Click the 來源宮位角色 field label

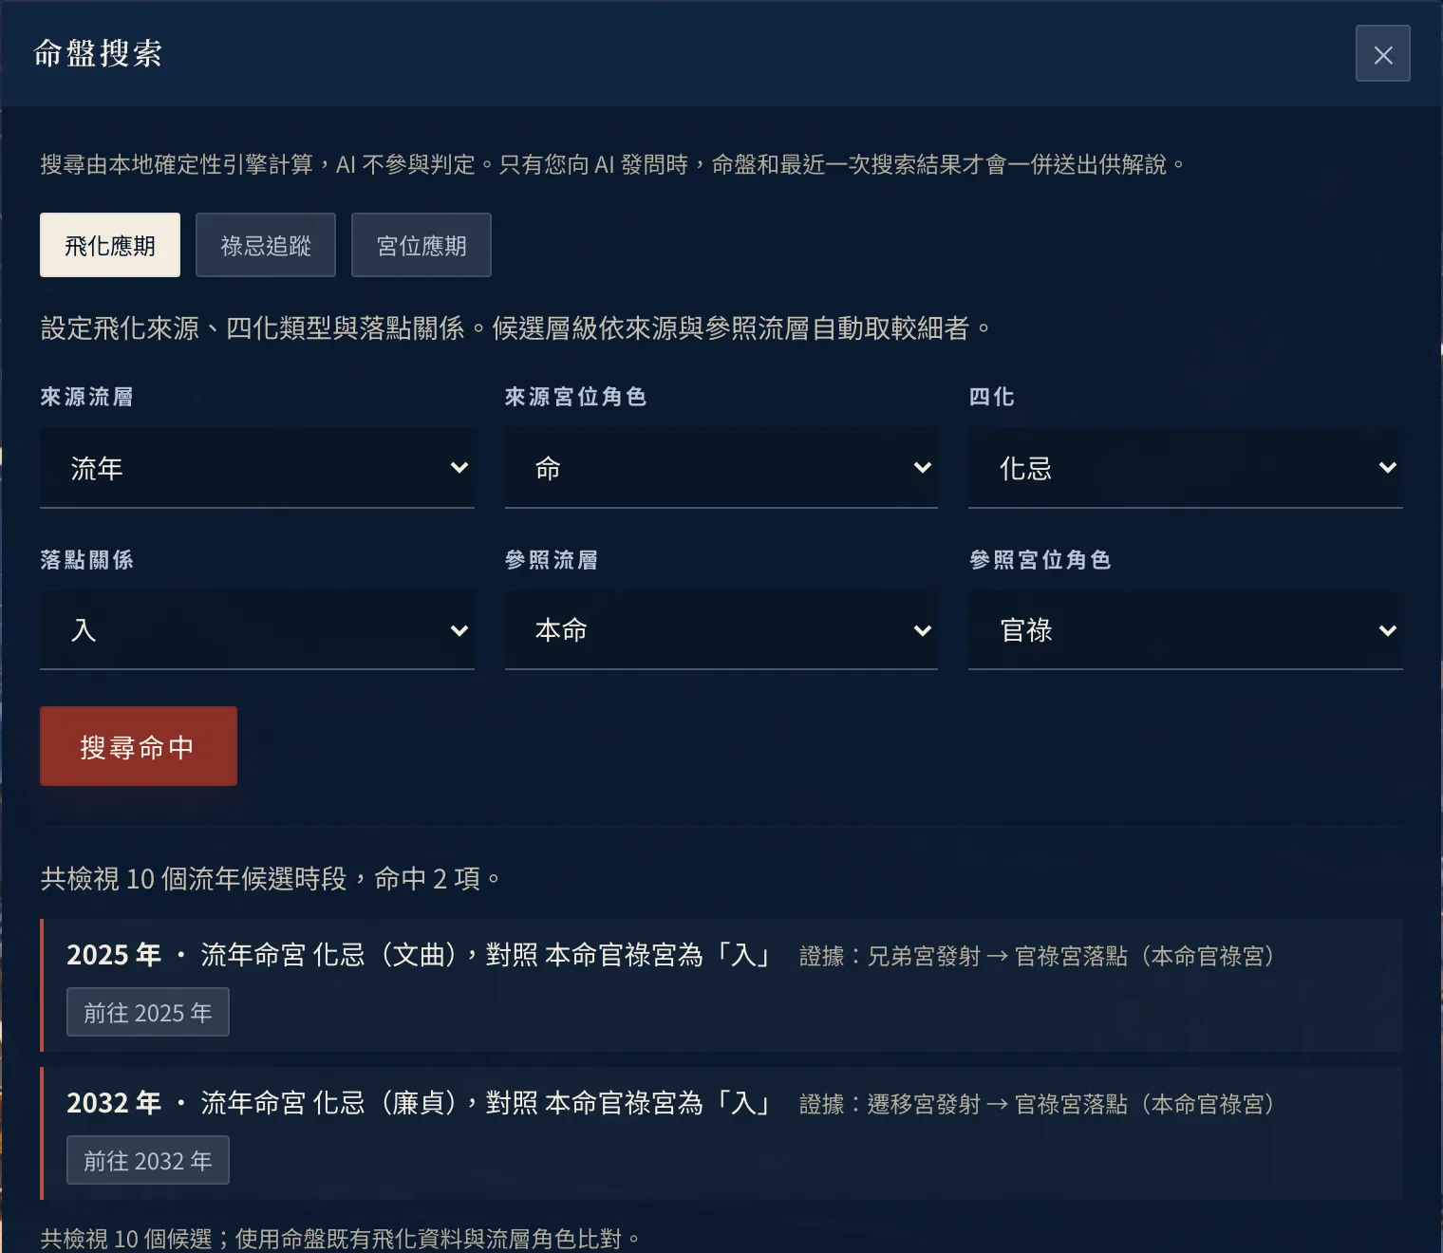(x=575, y=397)
